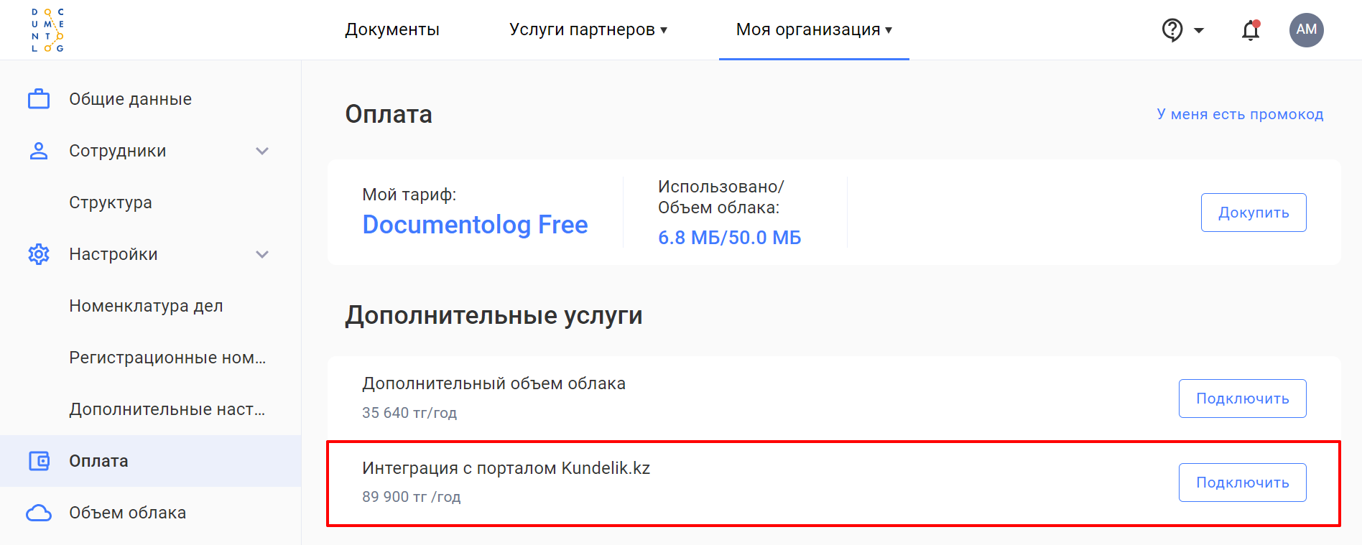This screenshot has height=545, width=1362.
Task: Collapse the Настройки sidebar chevron
Action: (262, 254)
